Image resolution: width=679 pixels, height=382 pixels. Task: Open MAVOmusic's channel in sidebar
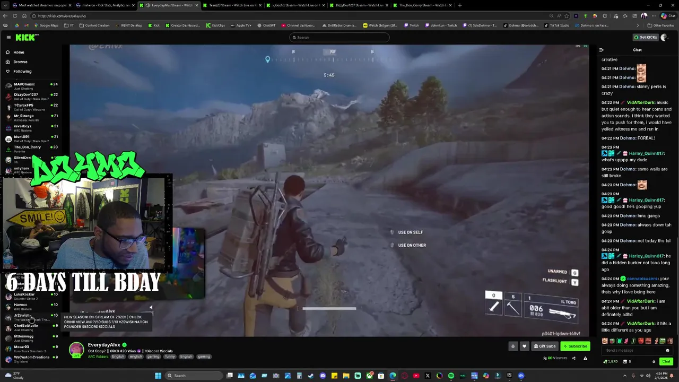click(32, 86)
